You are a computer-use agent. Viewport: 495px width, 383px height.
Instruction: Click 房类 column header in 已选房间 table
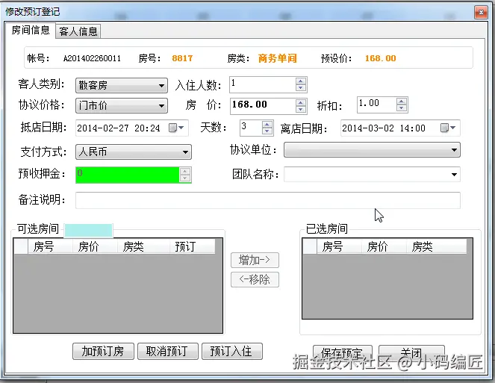click(436, 246)
